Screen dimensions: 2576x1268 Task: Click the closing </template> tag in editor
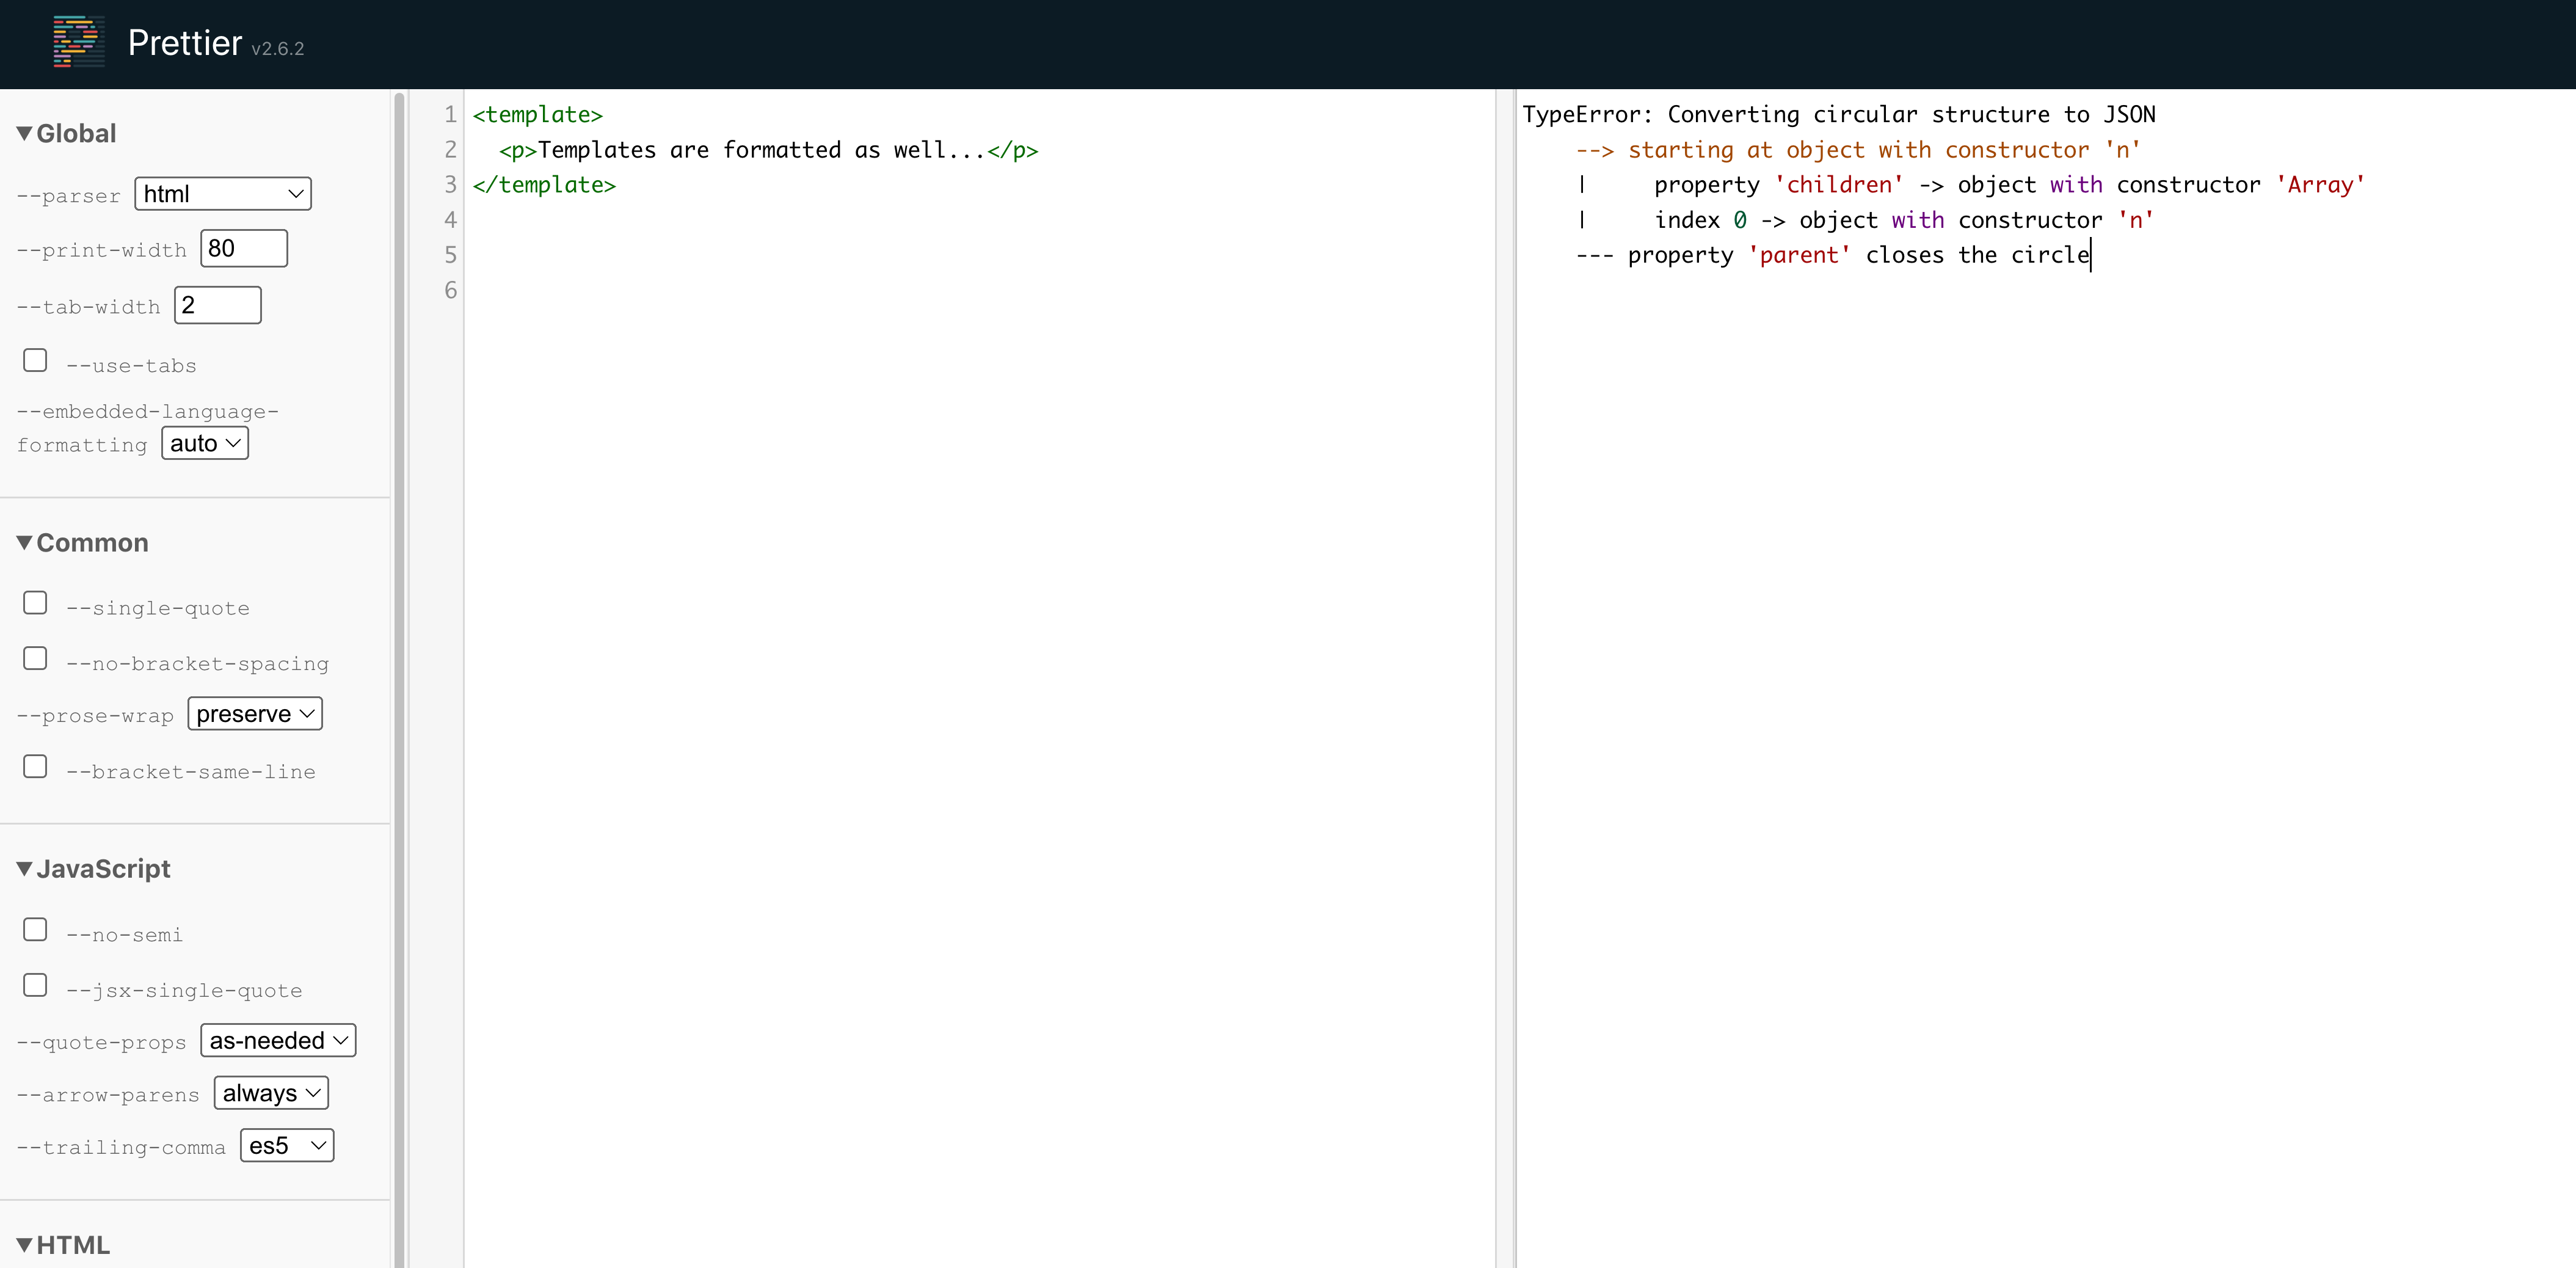tap(544, 185)
